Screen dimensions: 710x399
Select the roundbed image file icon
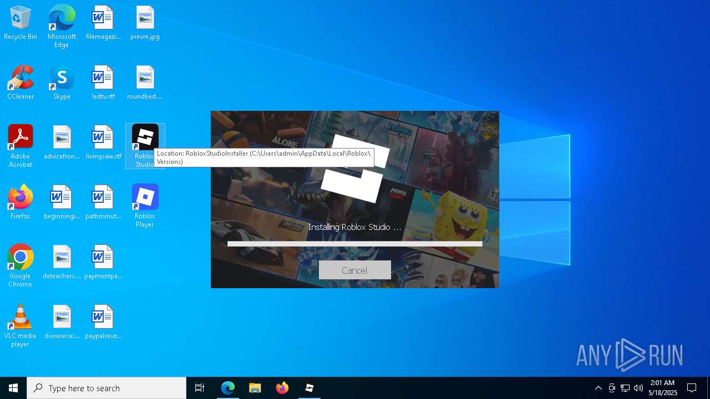(x=145, y=83)
